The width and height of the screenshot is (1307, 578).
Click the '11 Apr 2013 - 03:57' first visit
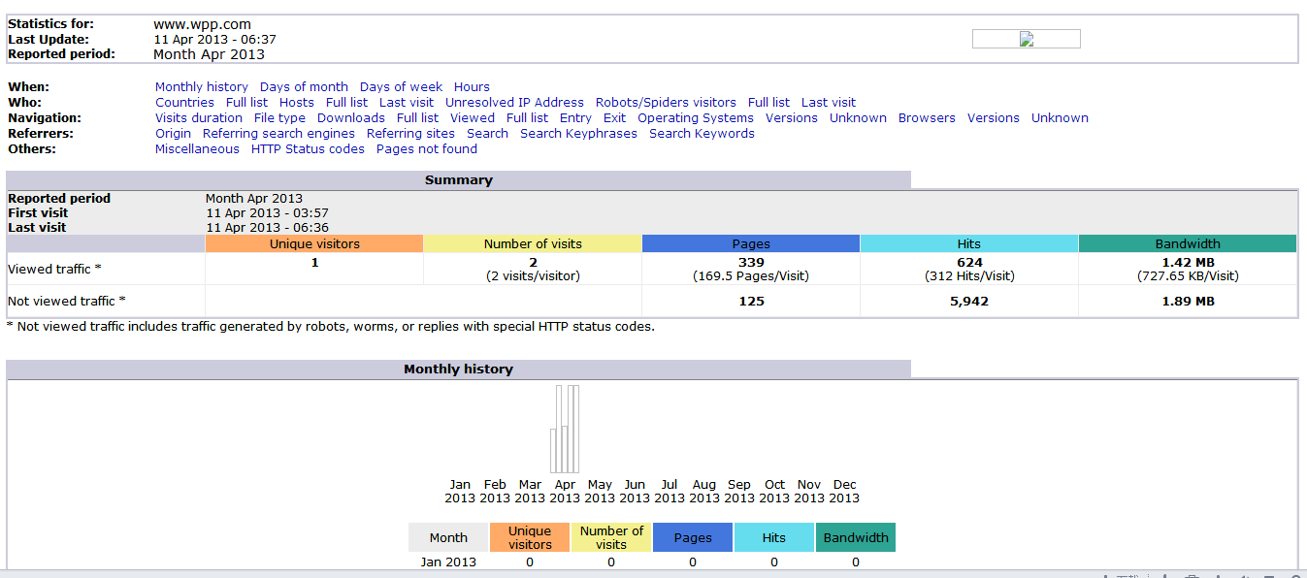[x=268, y=212]
